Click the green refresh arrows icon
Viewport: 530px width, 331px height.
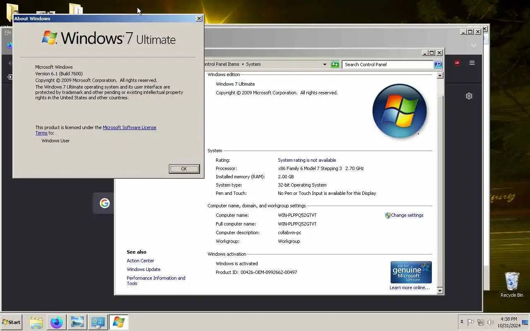click(335, 65)
